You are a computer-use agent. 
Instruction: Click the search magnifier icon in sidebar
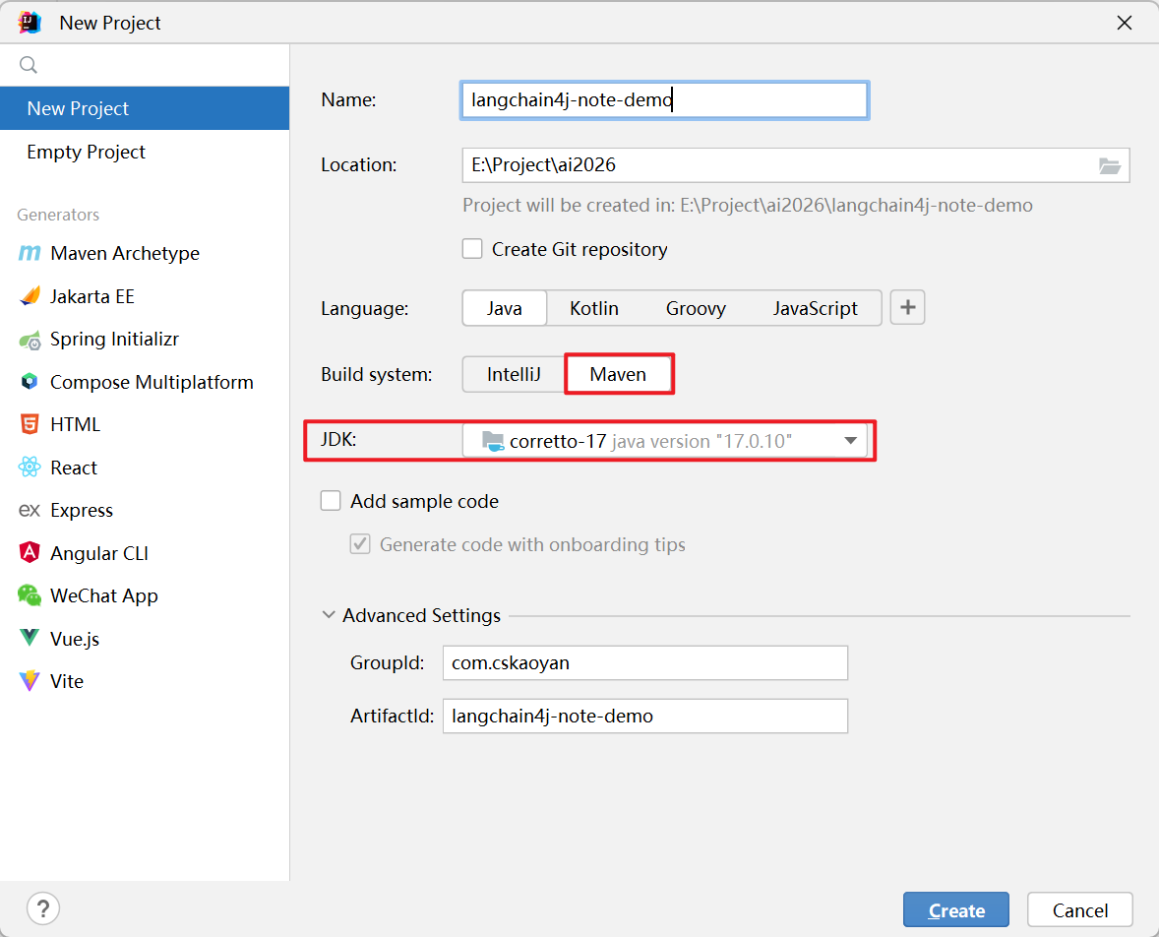(29, 65)
